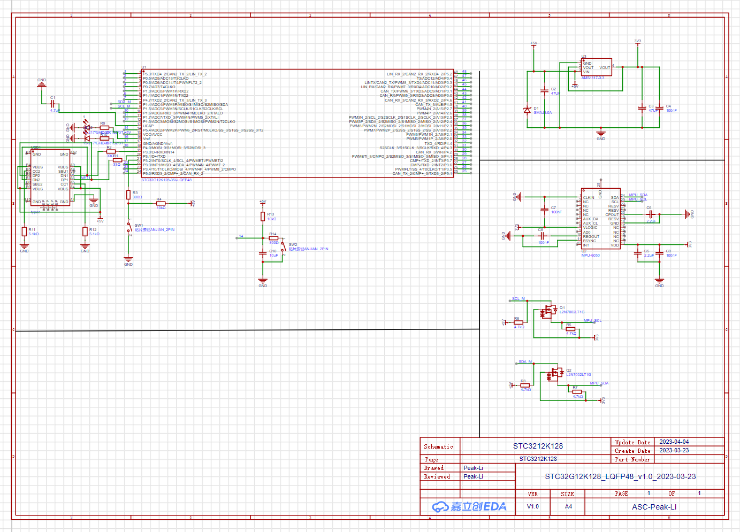The image size is (740, 532).
Task: Select capacitor C9 symbol
Action: tap(659, 253)
